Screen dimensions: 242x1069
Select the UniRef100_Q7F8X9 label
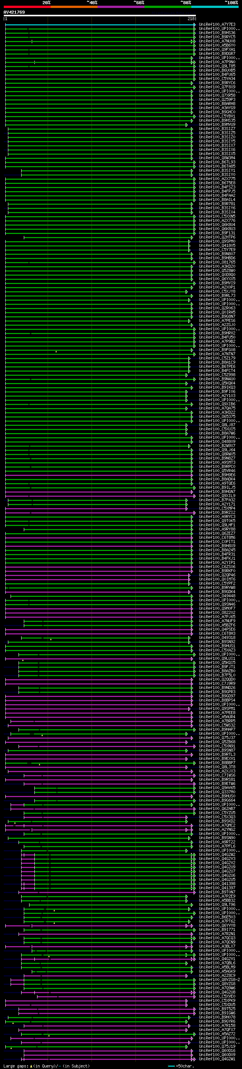tap(217, 87)
